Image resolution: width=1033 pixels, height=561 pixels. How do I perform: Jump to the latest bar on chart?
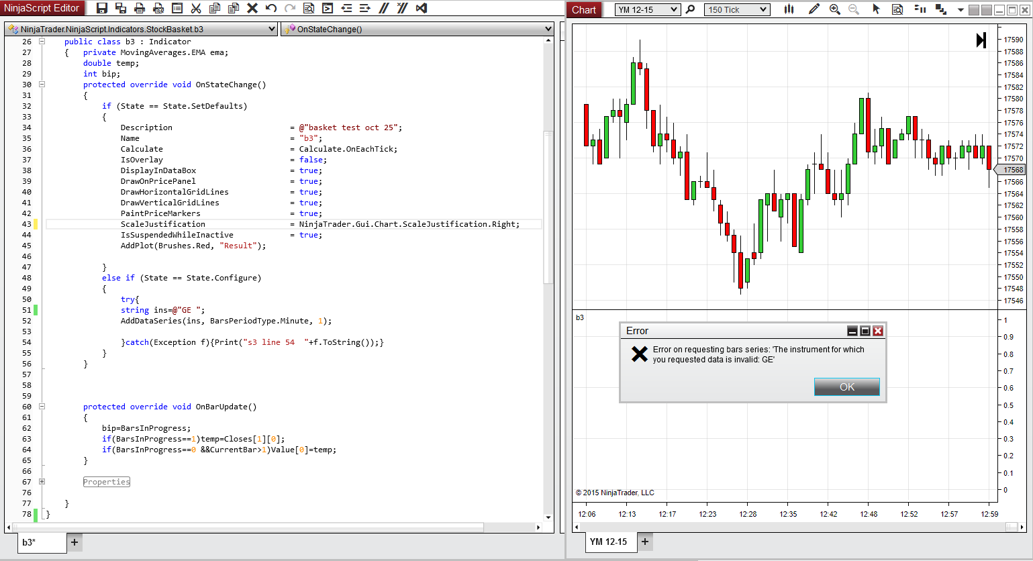point(981,40)
